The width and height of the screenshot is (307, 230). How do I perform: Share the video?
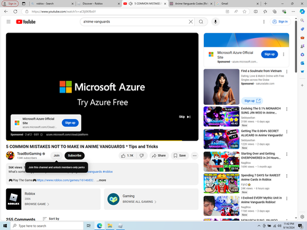159,156
